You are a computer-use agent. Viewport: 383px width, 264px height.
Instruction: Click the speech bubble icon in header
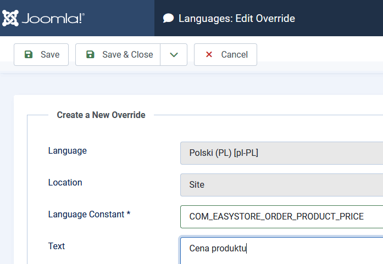[168, 19]
